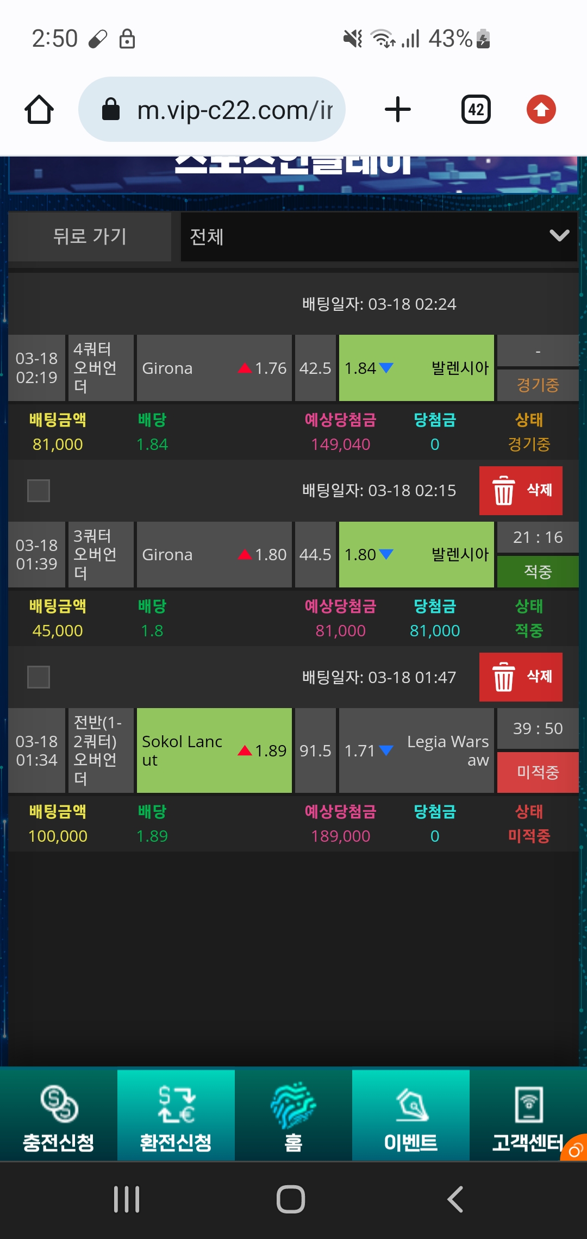
Task: Tap the Android recent apps button
Action: tap(127, 1199)
